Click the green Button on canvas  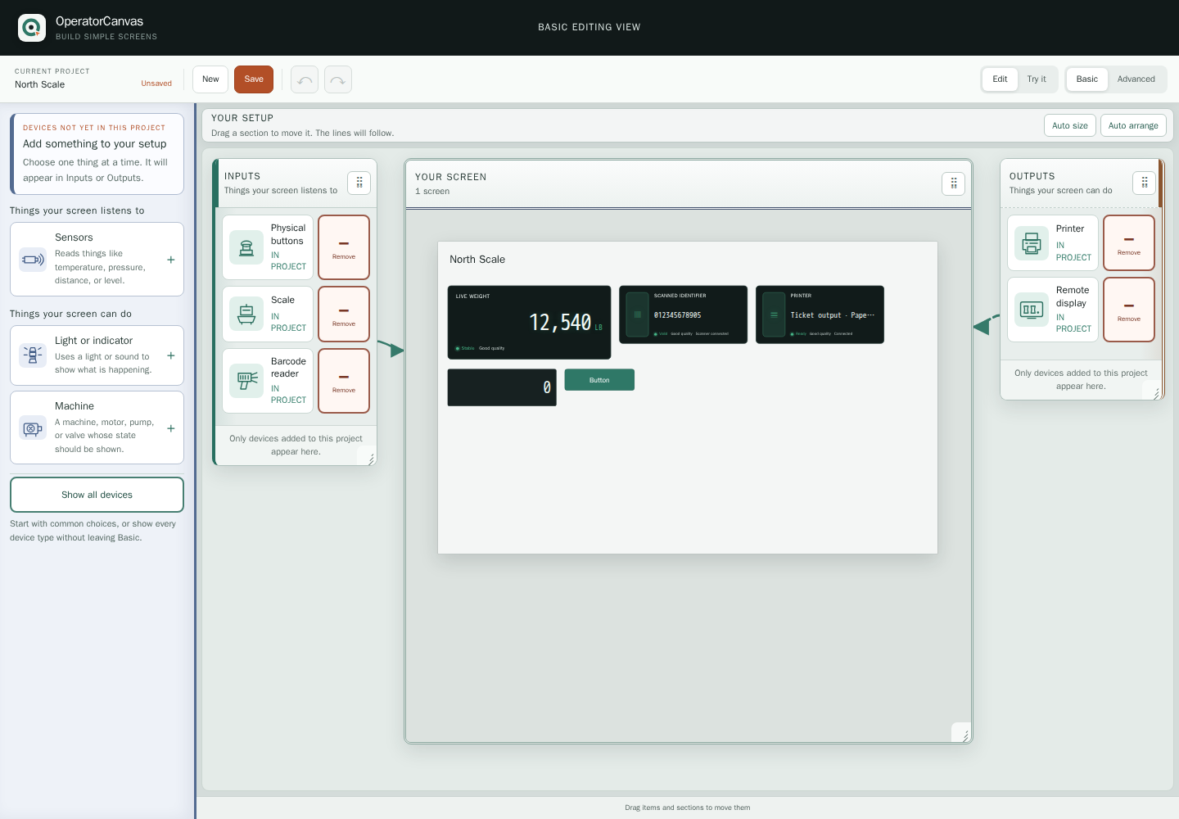pyautogui.click(x=599, y=380)
